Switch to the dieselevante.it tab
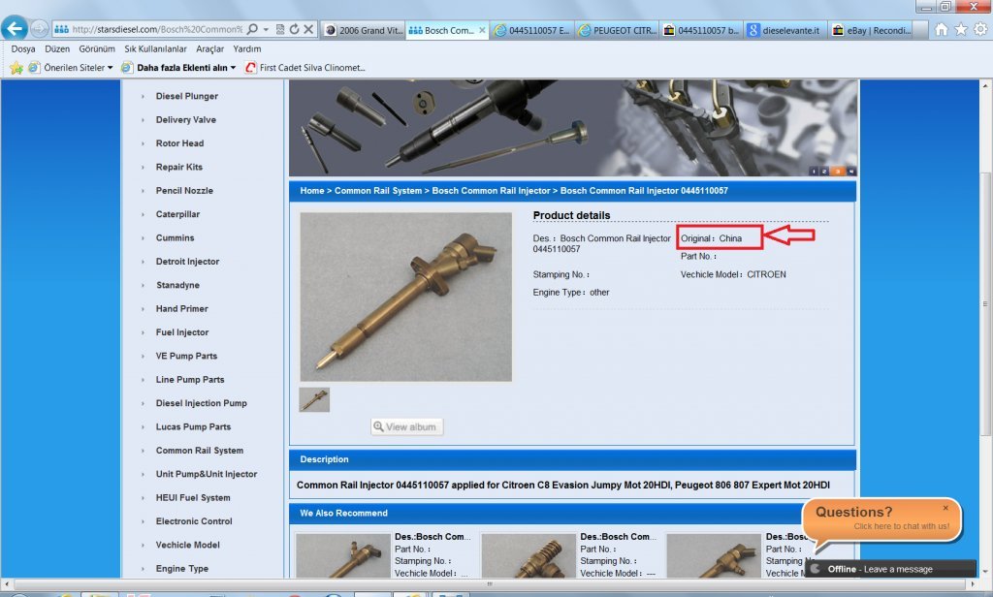Screen dimensions: 993x597 [x=785, y=30]
